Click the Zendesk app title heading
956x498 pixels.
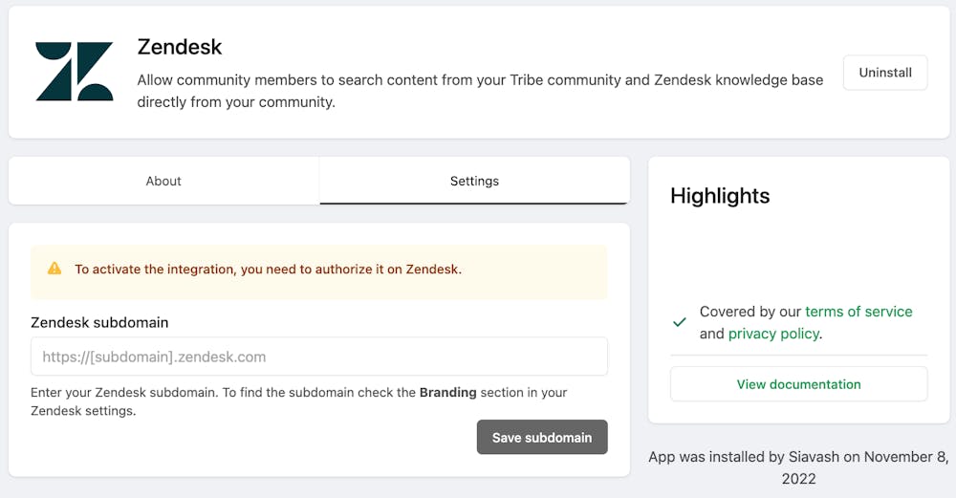[x=180, y=47]
